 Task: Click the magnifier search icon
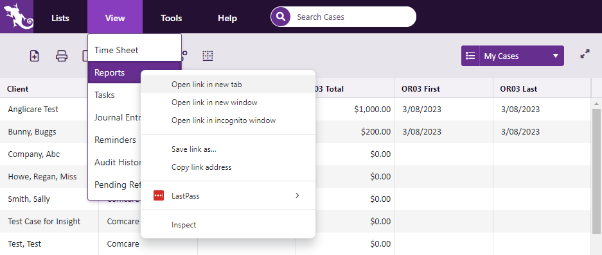pyautogui.click(x=281, y=17)
